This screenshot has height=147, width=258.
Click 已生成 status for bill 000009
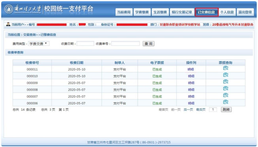(x=157, y=83)
